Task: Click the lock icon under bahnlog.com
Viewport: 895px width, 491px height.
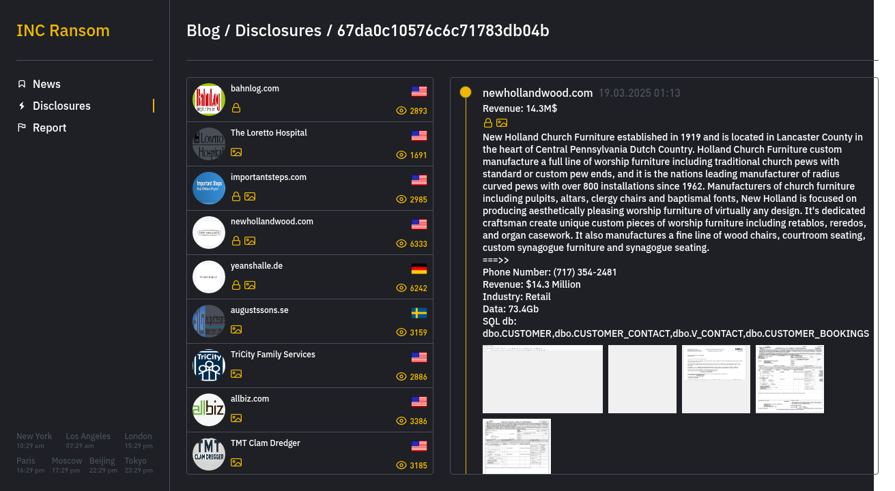Action: [x=236, y=108]
